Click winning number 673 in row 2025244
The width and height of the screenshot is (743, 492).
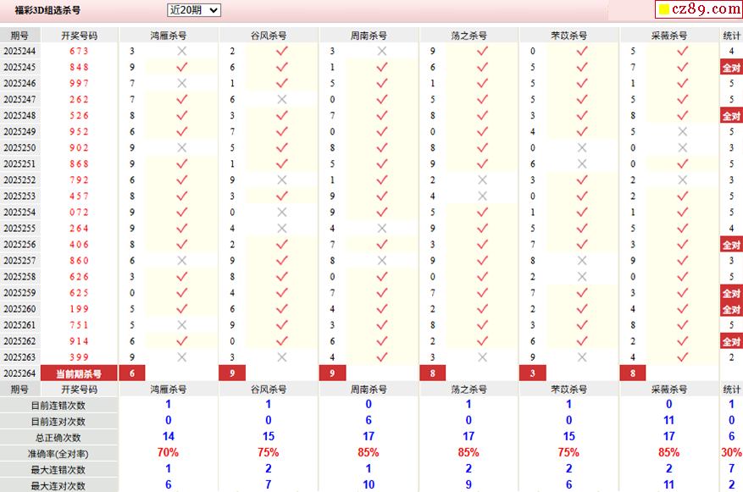tap(79, 51)
